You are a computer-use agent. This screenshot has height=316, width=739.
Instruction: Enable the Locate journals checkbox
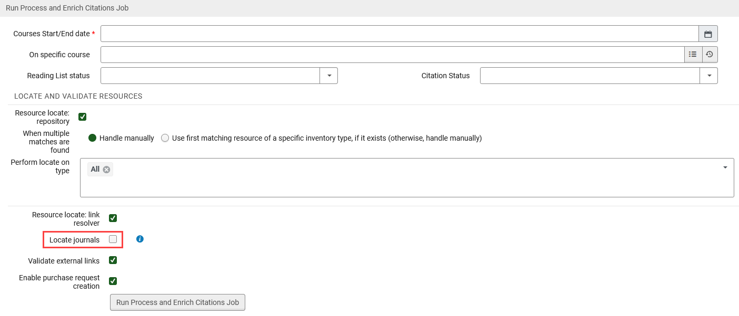(113, 239)
